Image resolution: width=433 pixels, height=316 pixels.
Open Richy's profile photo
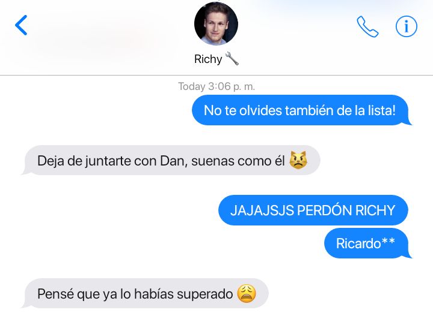pos(216,23)
